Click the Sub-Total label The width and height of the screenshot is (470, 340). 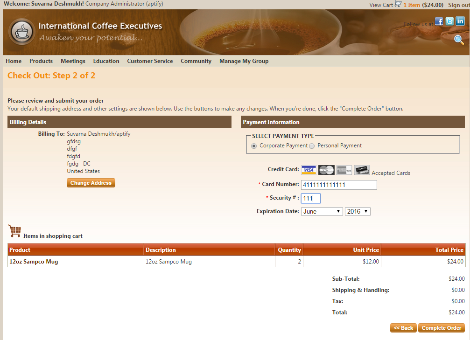[x=345, y=279]
